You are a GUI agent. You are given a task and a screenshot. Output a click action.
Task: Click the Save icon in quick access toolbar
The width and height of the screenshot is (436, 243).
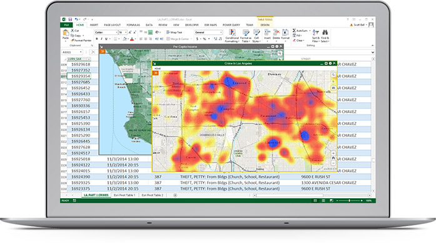click(x=70, y=19)
